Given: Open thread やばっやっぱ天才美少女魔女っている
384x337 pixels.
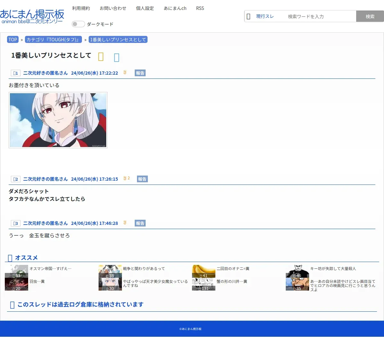Looking at the screenshot, I should tap(156, 284).
